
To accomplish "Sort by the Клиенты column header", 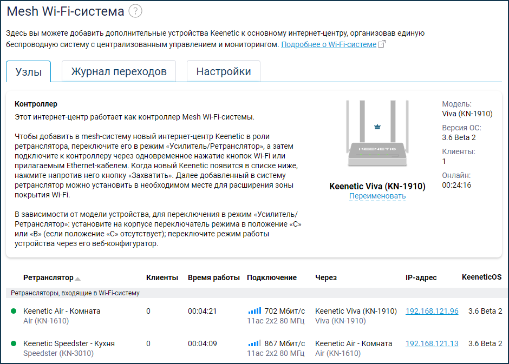I will (162, 278).
